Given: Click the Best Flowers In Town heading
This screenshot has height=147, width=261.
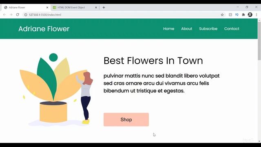Looking at the screenshot, I should (x=153, y=60).
